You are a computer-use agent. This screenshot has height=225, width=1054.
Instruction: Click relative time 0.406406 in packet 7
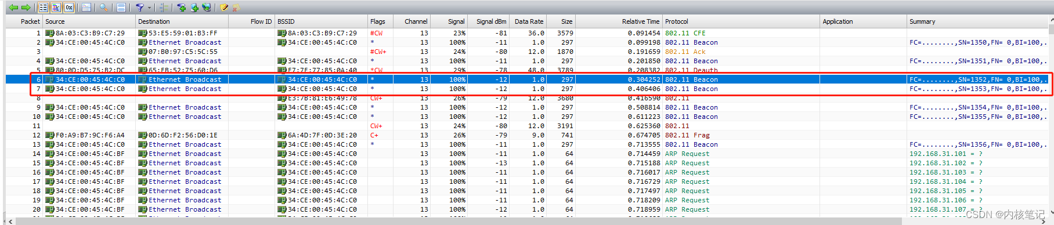pyautogui.click(x=644, y=89)
